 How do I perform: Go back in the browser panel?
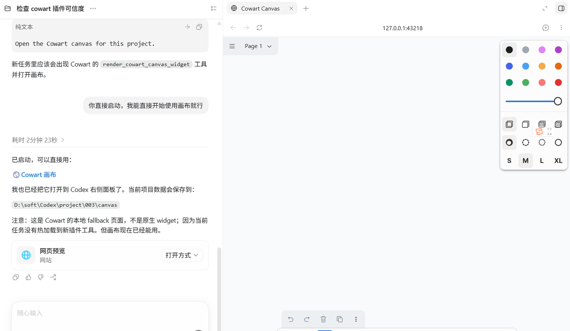pyautogui.click(x=233, y=28)
